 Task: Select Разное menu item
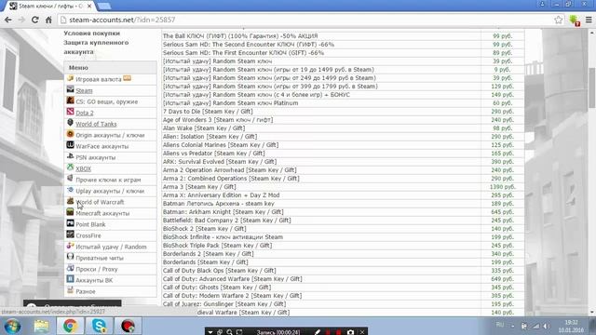point(86,291)
